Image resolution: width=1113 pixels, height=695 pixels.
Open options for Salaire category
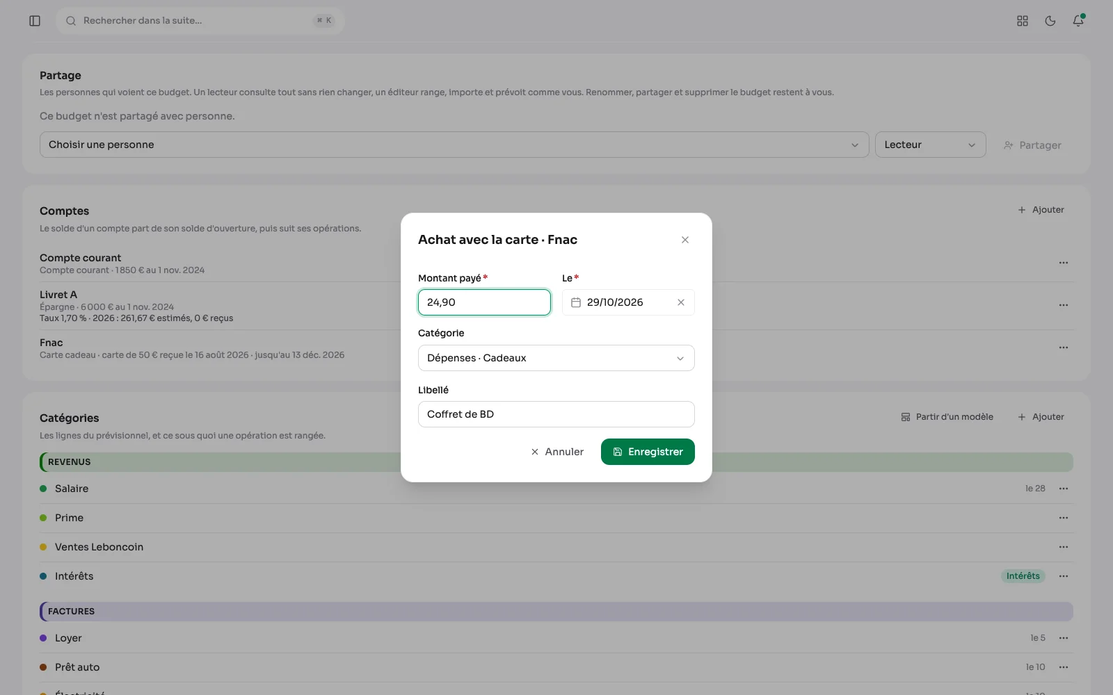[1064, 489]
